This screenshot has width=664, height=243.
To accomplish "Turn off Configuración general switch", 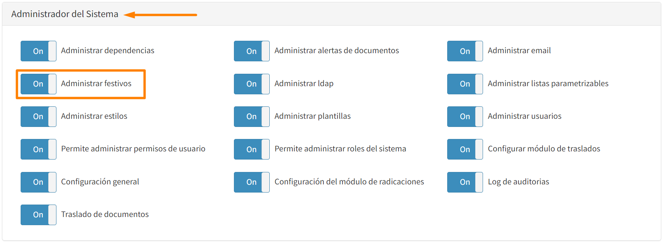I will pyautogui.click(x=38, y=182).
